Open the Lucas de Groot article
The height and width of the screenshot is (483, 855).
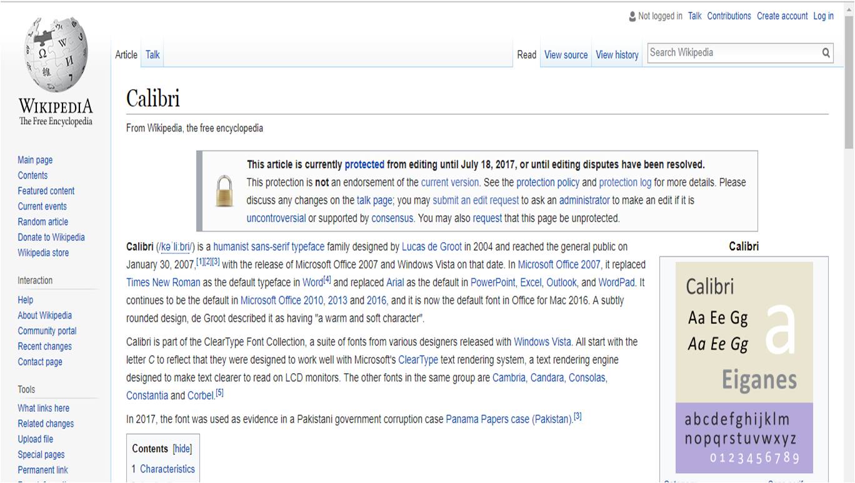432,246
